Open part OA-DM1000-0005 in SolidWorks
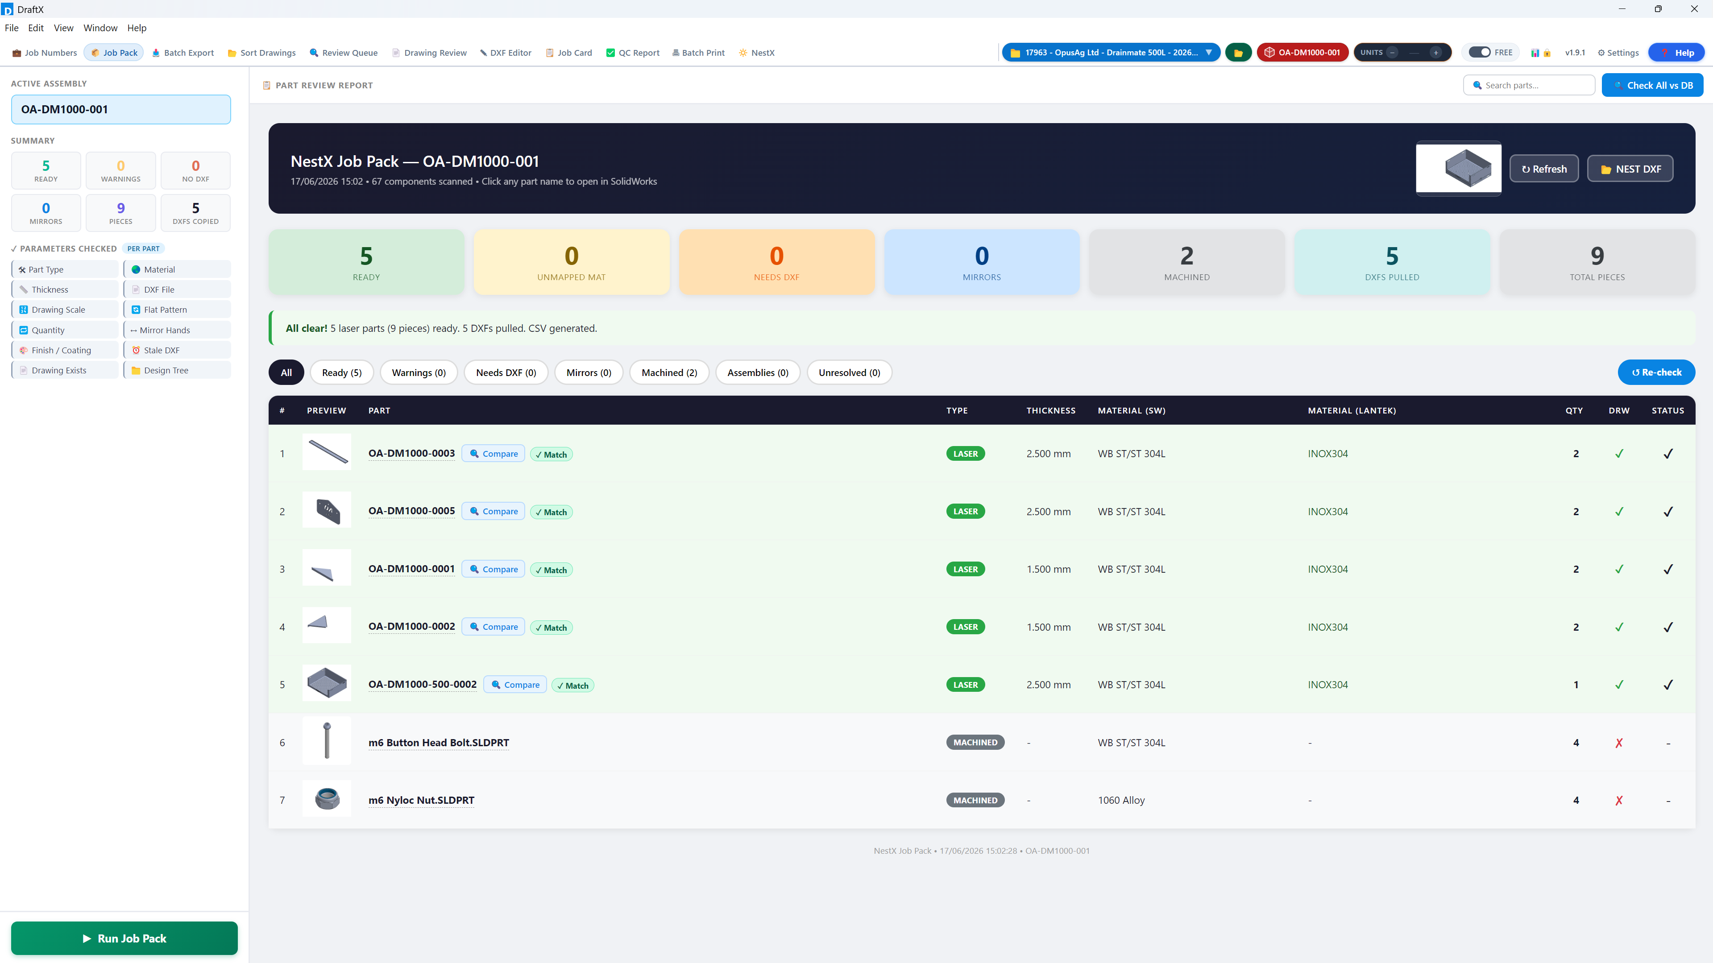 point(411,511)
